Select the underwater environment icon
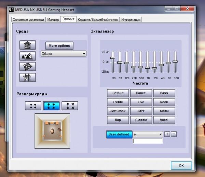Image resolution: width=205 pixels, height=177 pixels. (28, 67)
